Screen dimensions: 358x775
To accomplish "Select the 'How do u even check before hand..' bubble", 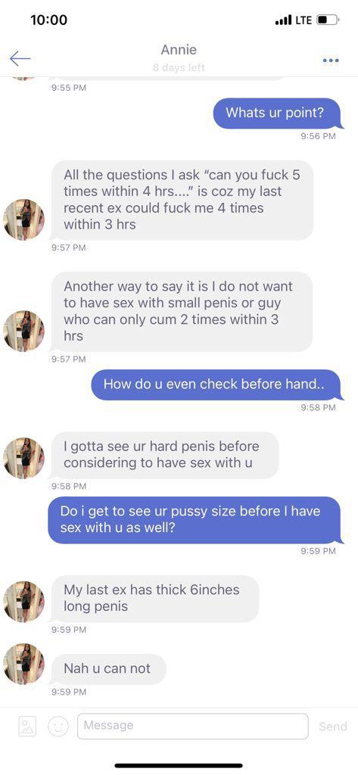I will [216, 384].
